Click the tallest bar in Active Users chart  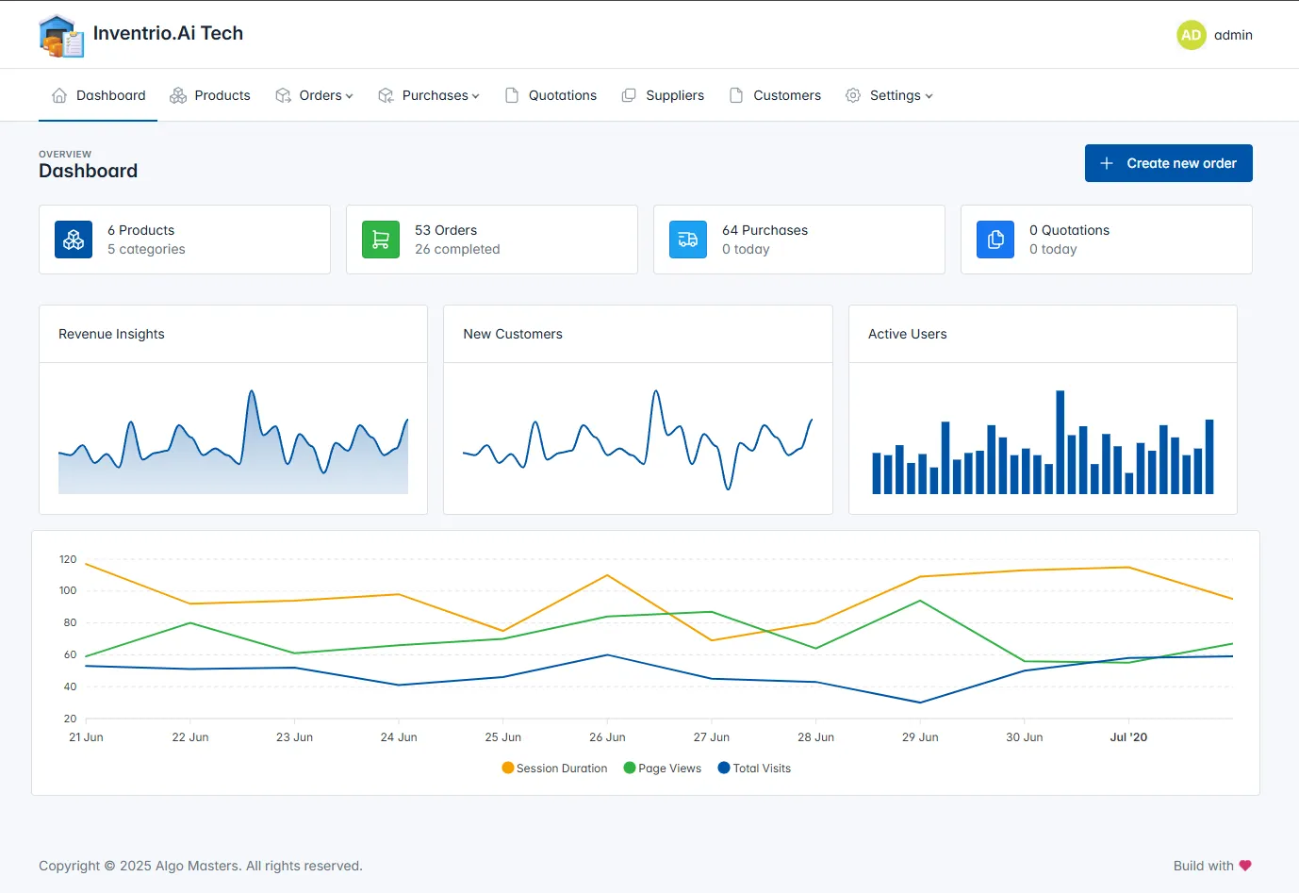[1060, 442]
